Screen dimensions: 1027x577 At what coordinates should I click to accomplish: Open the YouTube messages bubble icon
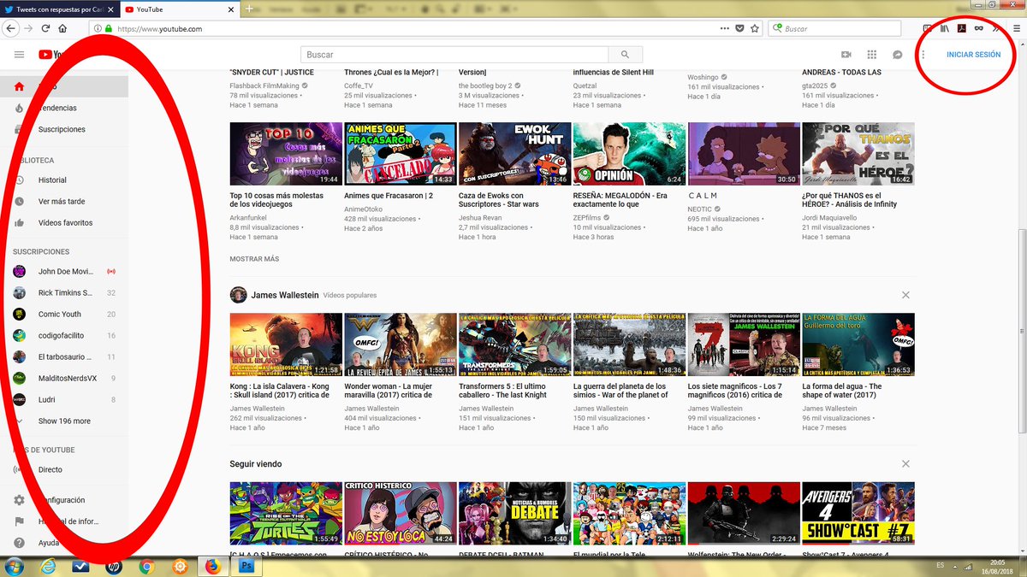point(898,55)
